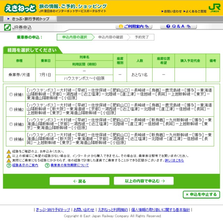Click the 列車名 column header
The image size is (223, 222).
[84, 57]
